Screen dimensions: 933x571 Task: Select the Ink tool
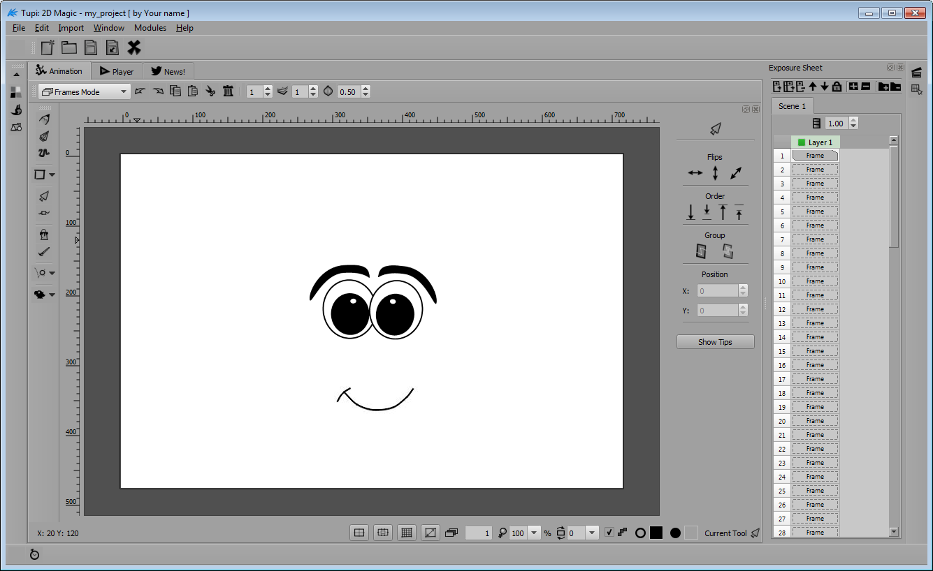(44, 136)
